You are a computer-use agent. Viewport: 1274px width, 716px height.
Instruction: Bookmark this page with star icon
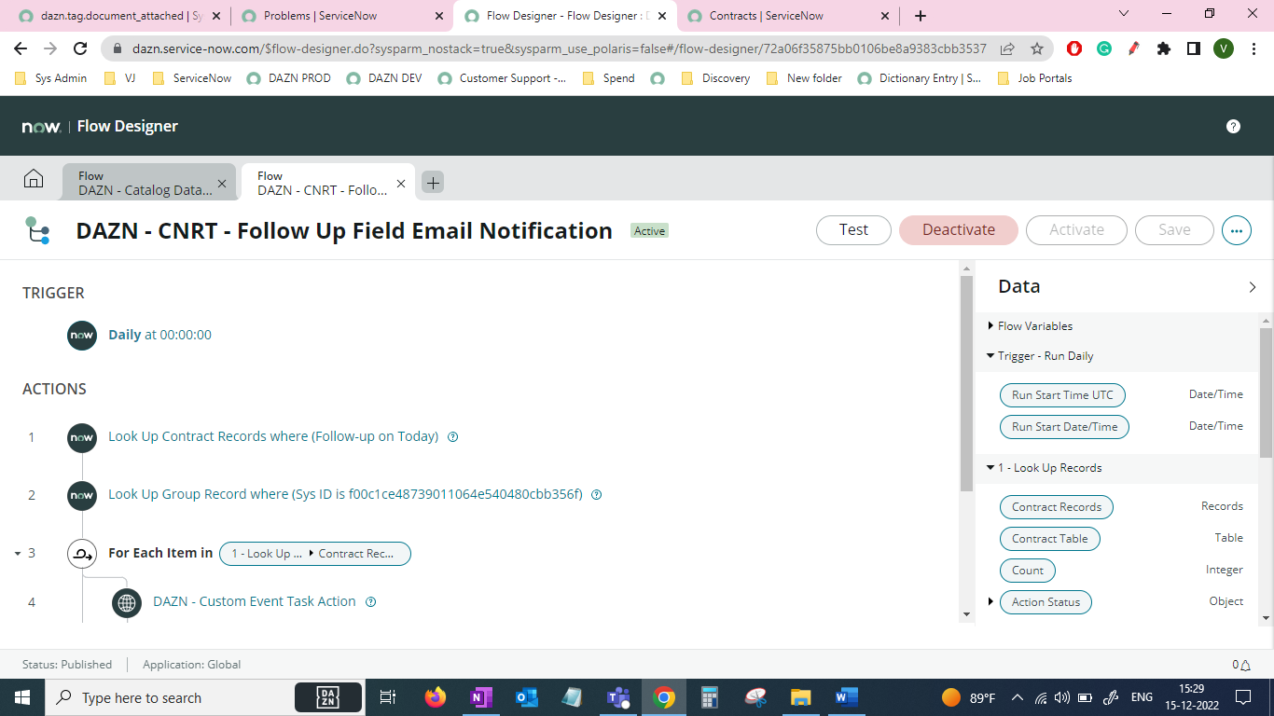coord(1037,48)
